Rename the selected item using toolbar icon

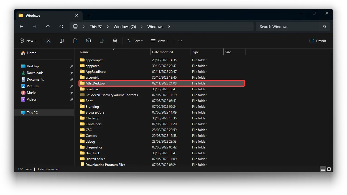88,40
